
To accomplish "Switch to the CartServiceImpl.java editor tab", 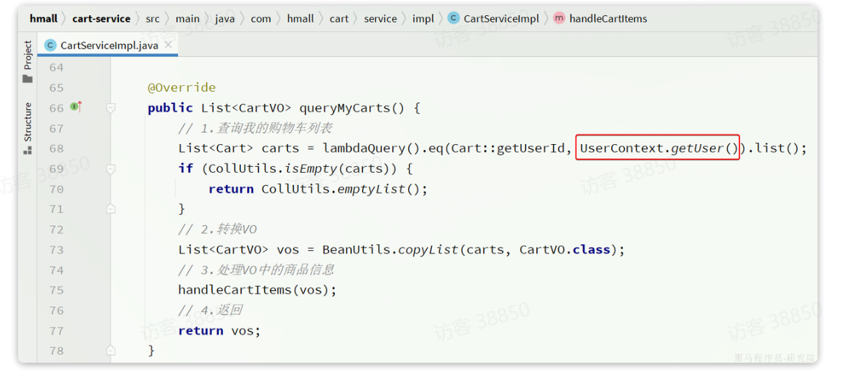I will click(109, 45).
